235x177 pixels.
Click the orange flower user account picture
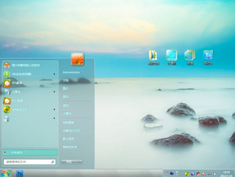click(x=77, y=59)
